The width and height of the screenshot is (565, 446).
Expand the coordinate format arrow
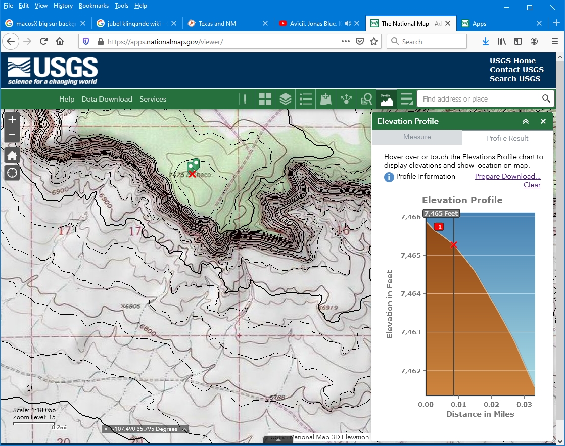click(184, 429)
